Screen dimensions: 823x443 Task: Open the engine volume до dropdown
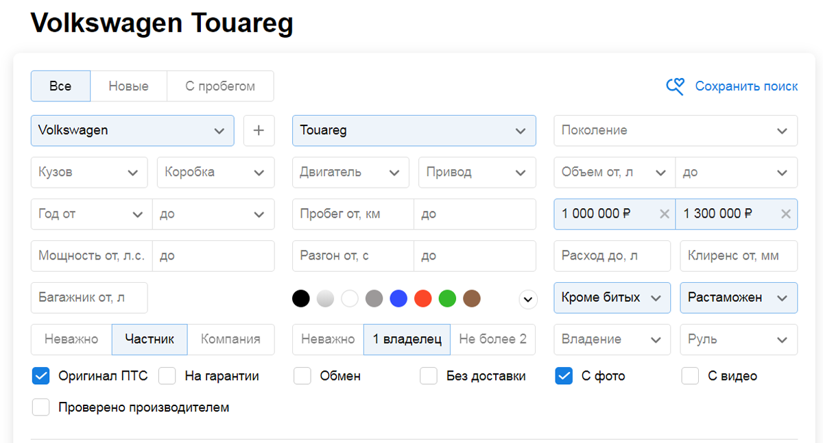[737, 173]
